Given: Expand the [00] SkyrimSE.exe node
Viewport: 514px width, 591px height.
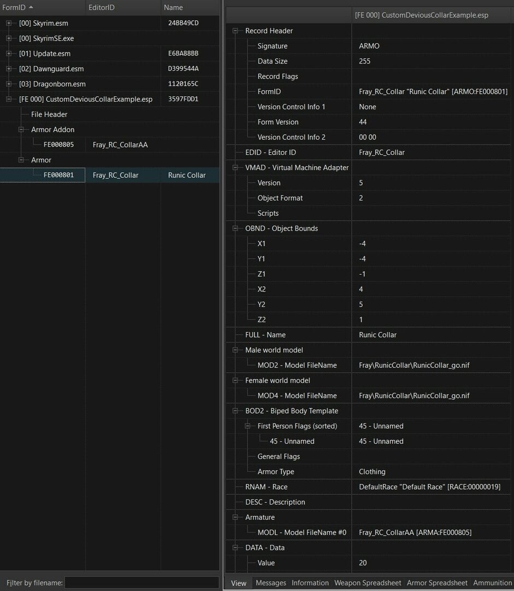Looking at the screenshot, I should pyautogui.click(x=9, y=38).
